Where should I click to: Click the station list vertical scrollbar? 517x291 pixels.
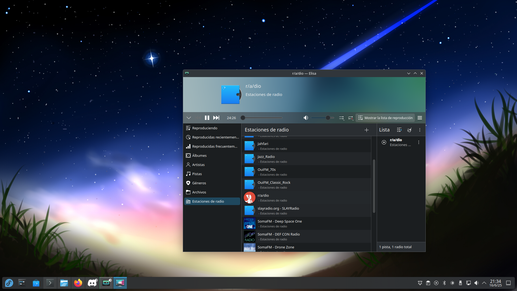tap(374, 186)
